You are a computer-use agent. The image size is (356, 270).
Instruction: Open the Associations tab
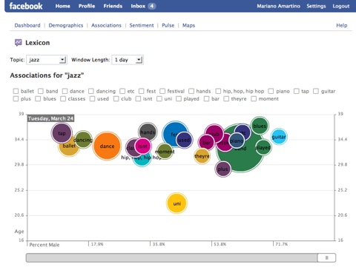(106, 25)
